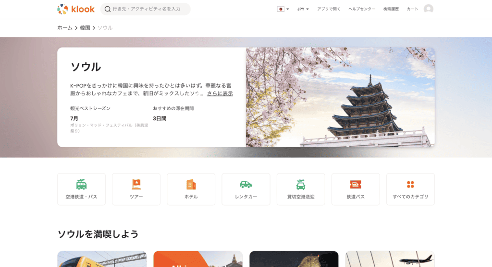Click the 観光ベストシーズン label
The height and width of the screenshot is (267, 492).
click(x=90, y=108)
